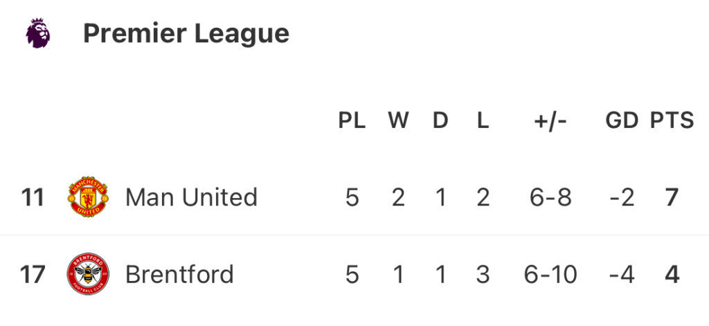Screen dimensions: 709x326
Task: Click the D draws column header
Action: [x=440, y=120]
